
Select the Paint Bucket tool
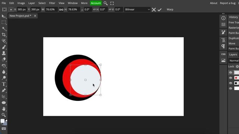click(4, 66)
